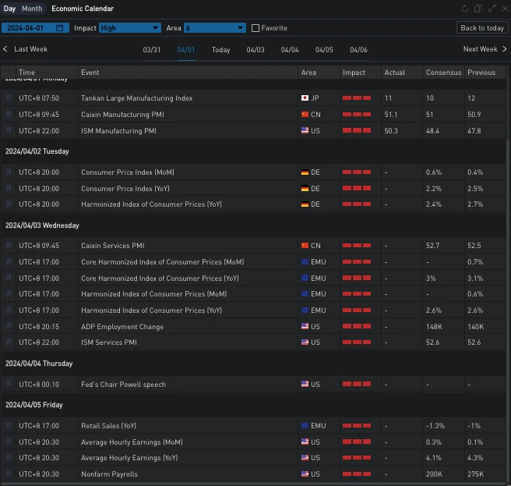
Task: Click the Back to today button
Action: 481,28
